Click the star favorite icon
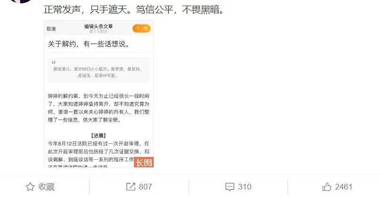 [30, 187]
